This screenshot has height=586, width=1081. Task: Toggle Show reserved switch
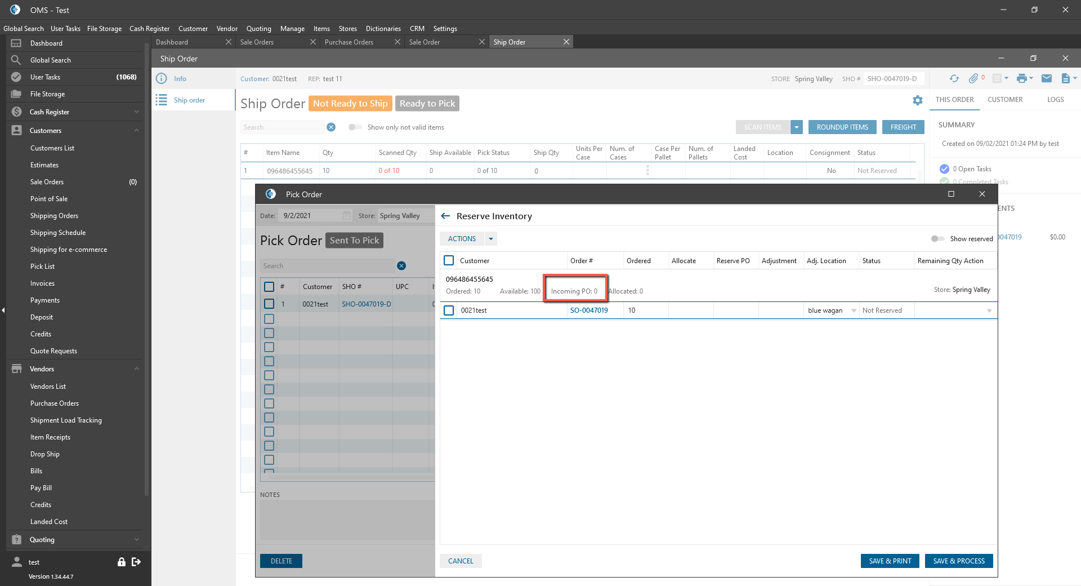[x=937, y=239]
